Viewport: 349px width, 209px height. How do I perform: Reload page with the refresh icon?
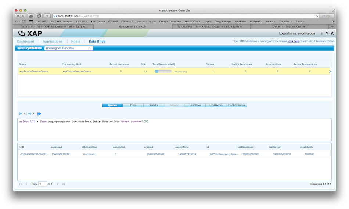(x=317, y=16)
